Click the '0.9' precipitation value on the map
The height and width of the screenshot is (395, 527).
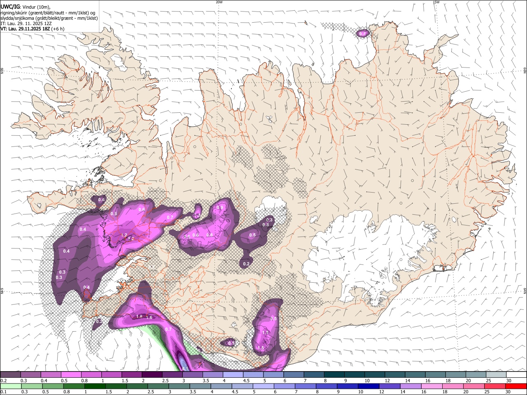[x=220, y=208]
